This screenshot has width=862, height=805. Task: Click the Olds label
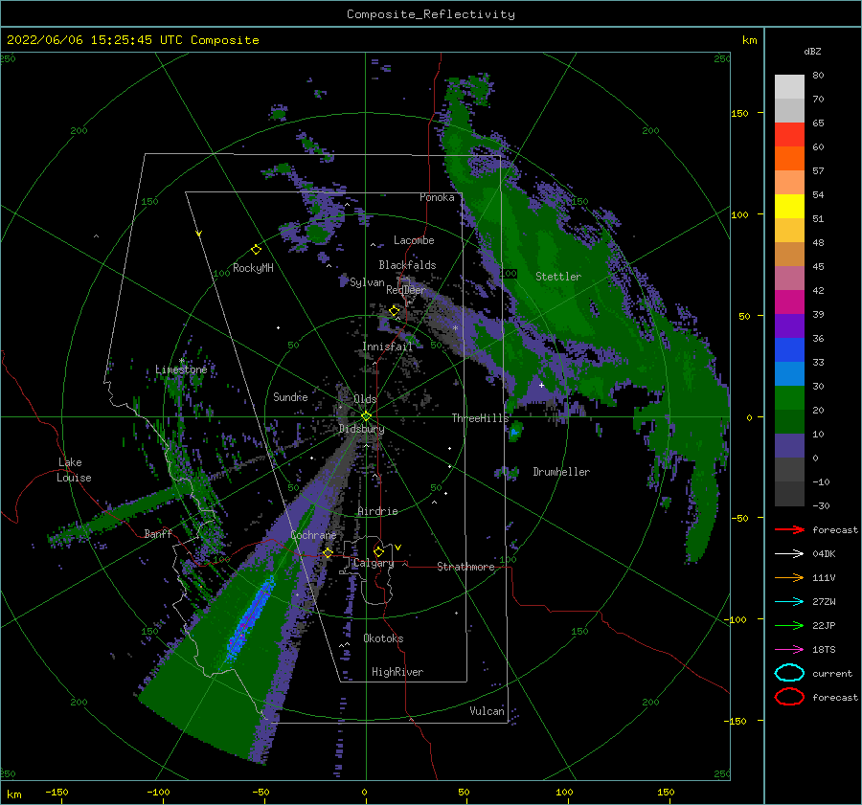coord(365,399)
